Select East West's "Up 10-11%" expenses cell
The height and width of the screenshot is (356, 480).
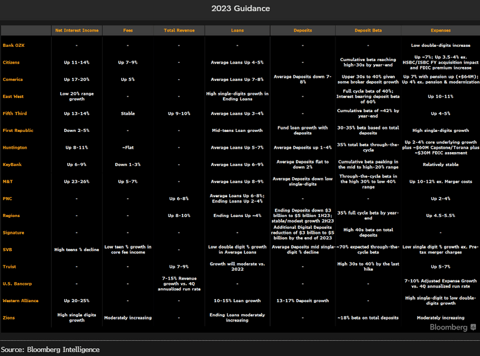441,96
